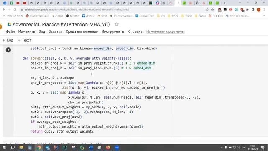The width and height of the screenshot is (268, 151).
Task: Switch to the first YouTube tab
Action: tap(18, 3)
